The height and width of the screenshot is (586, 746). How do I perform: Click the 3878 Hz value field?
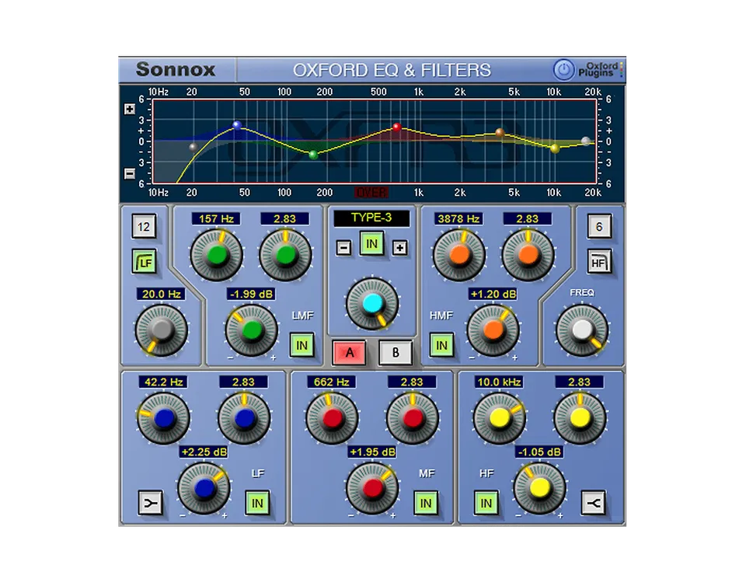click(458, 219)
